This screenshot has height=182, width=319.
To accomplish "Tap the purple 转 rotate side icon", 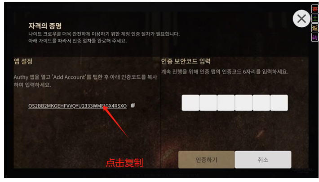I will (315, 38).
